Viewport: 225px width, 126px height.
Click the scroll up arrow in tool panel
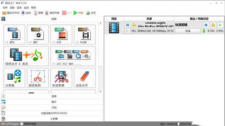click(x=101, y=23)
